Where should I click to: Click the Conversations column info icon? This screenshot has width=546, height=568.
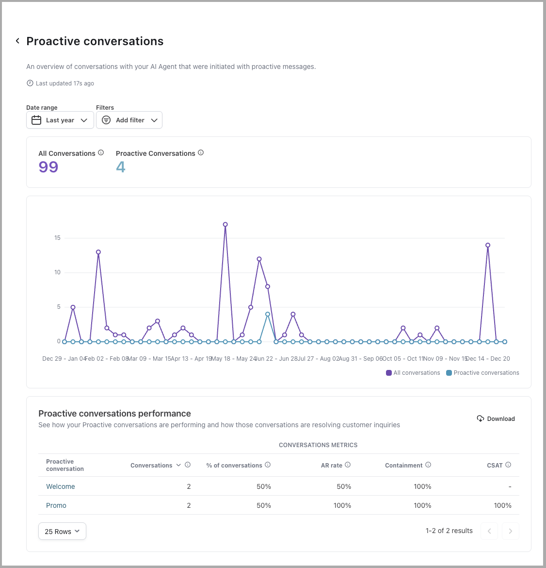point(188,465)
